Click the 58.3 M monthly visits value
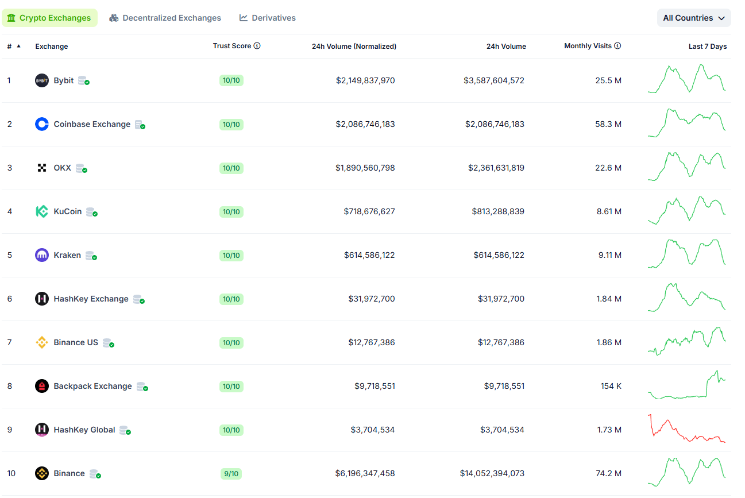The width and height of the screenshot is (745, 498). pos(608,124)
